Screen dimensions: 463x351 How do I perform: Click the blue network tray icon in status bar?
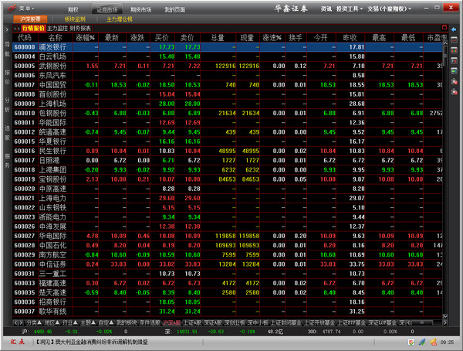[x=422, y=342]
